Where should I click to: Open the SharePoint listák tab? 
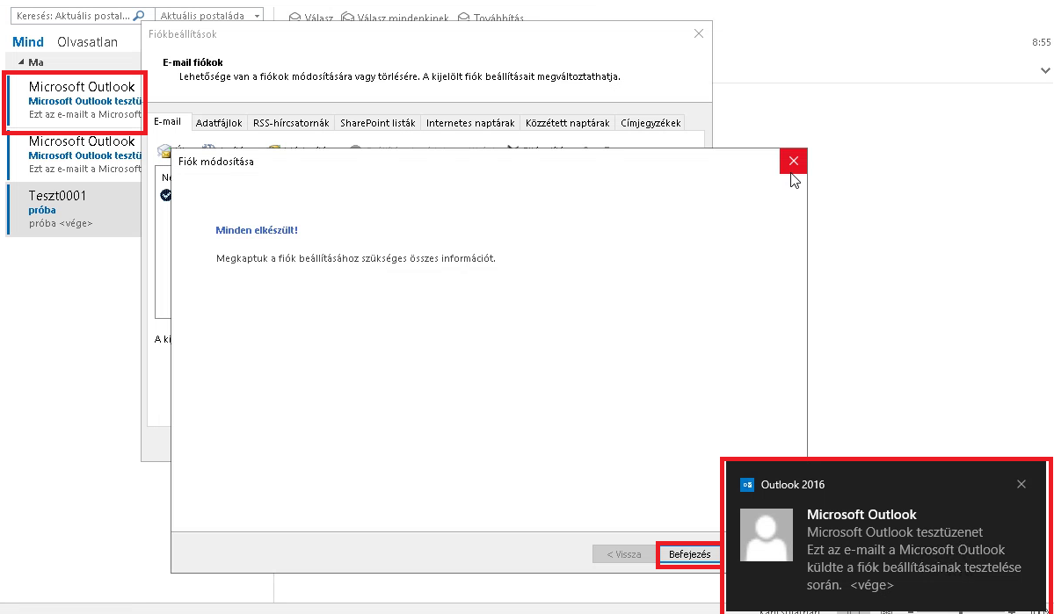pyautogui.click(x=378, y=123)
